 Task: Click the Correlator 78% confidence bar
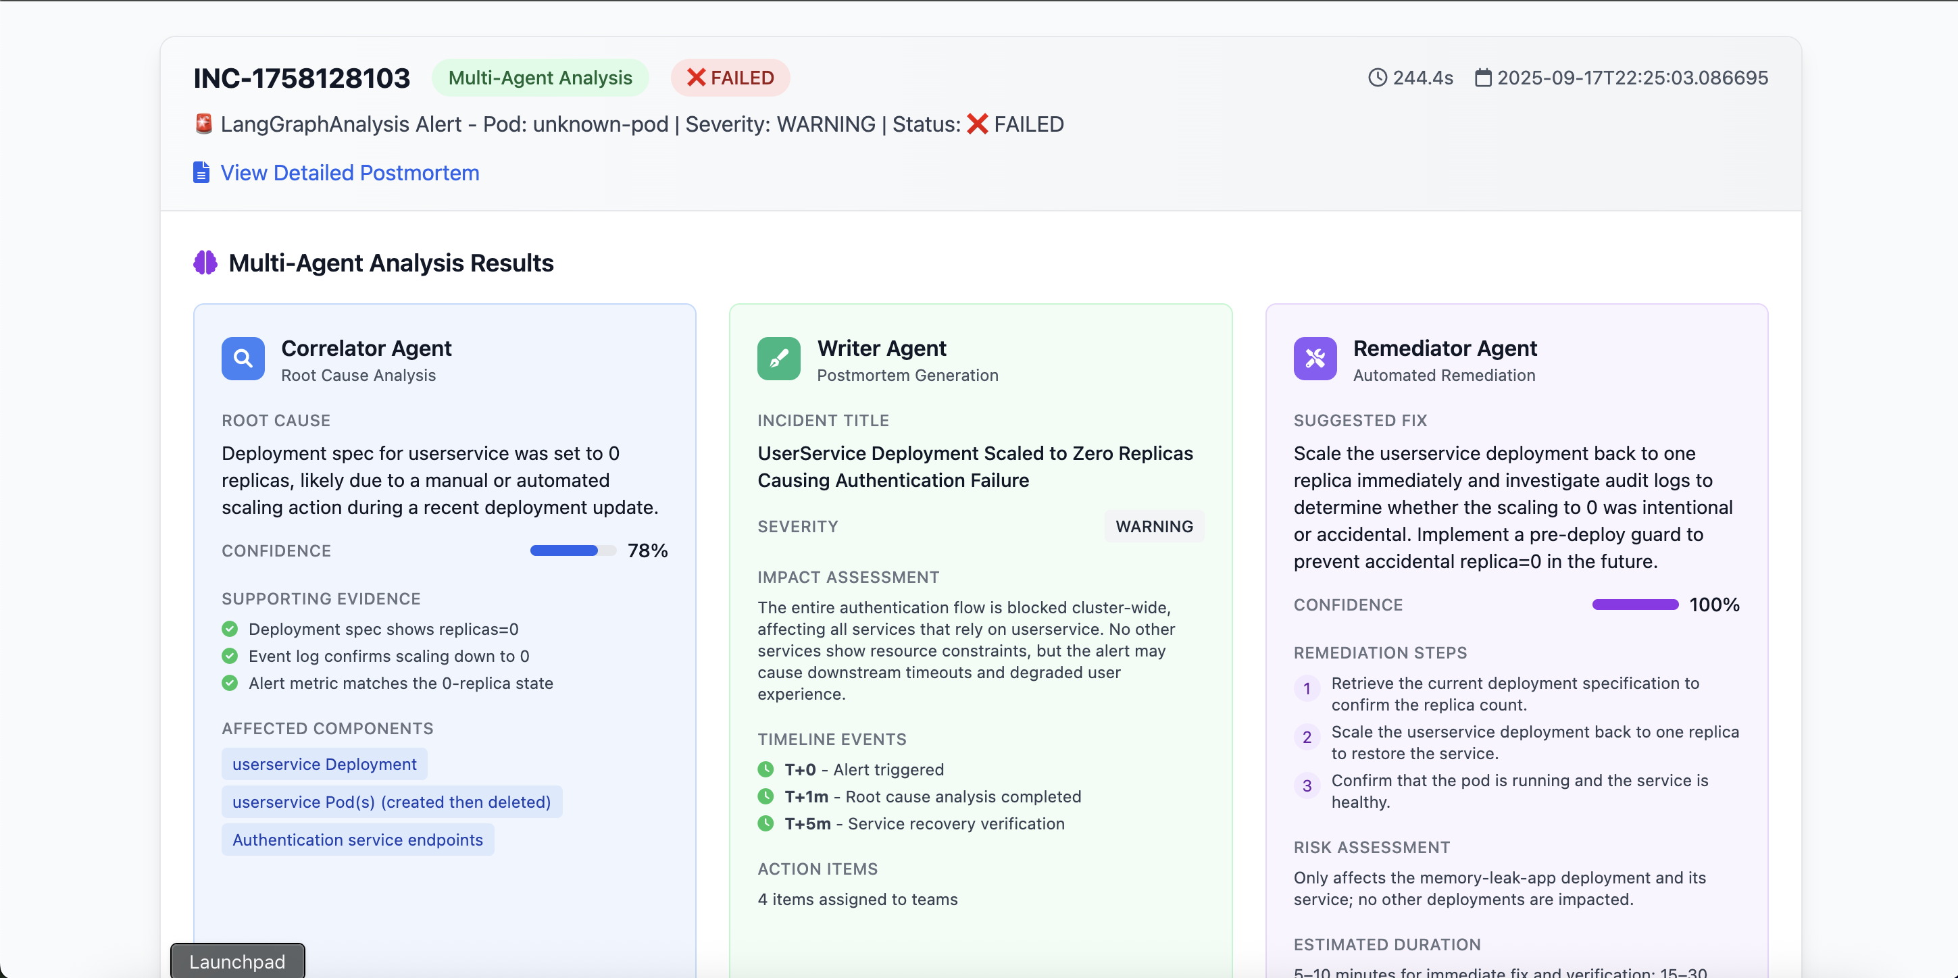coord(572,551)
